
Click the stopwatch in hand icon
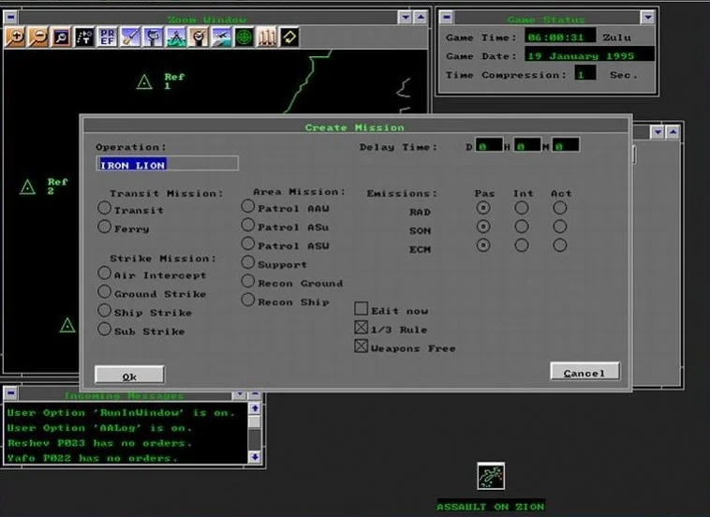199,37
